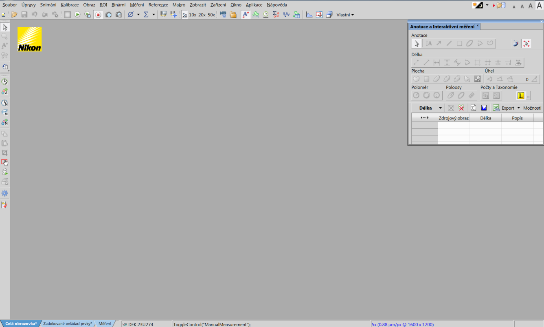Image resolution: width=544 pixels, height=327 pixels.
Task: Select the text annotation tool
Action: tap(429, 43)
